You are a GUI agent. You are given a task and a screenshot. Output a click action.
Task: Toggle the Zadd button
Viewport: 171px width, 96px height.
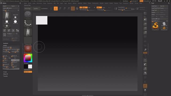tap(99, 7)
